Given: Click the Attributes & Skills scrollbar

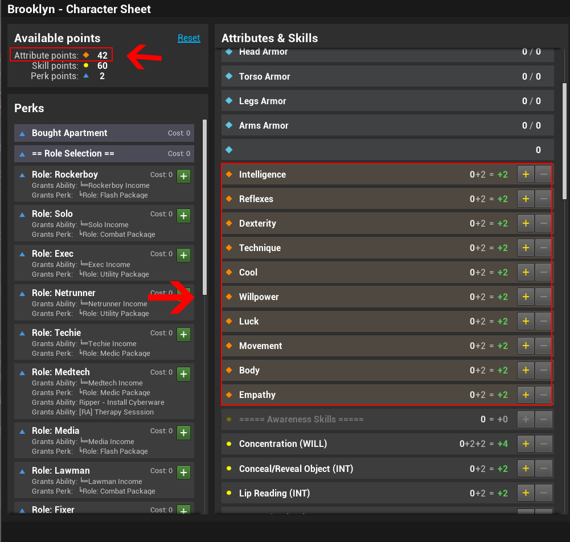Looking at the screenshot, I should click(564, 139).
